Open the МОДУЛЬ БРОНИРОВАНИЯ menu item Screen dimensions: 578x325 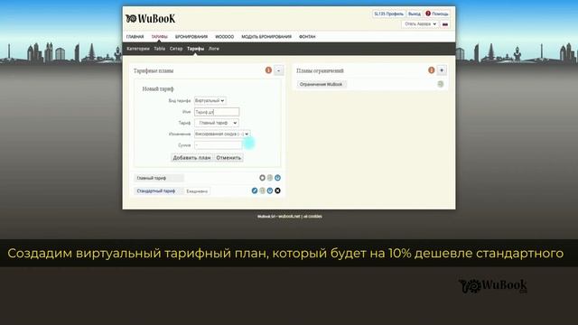point(266,37)
